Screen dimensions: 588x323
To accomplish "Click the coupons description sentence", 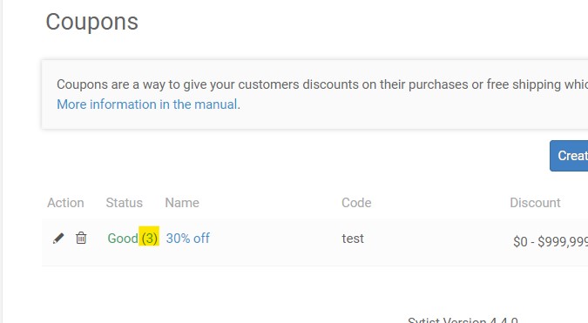I will 322,84.
